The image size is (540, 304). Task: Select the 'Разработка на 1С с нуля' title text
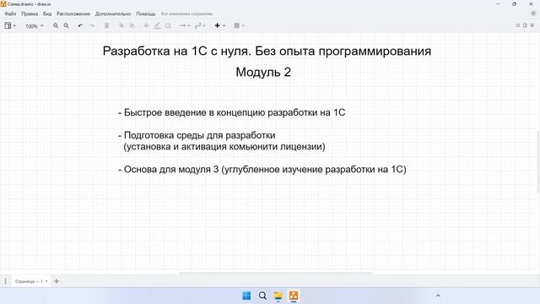click(267, 51)
